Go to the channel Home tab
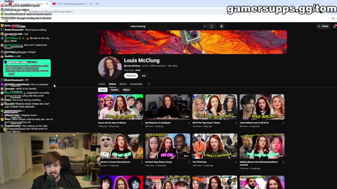This screenshot has width=337, height=189. click(102, 84)
